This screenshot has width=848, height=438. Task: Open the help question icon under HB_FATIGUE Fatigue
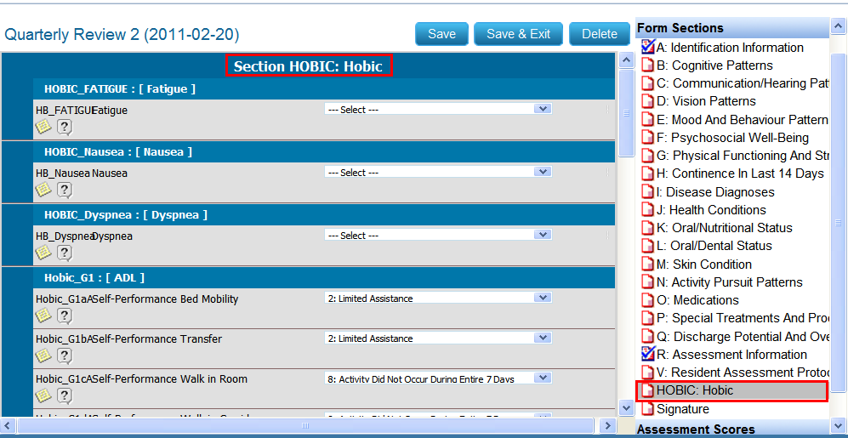(65, 127)
